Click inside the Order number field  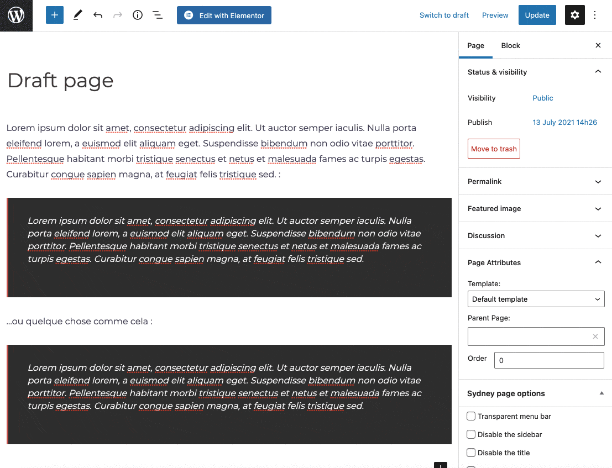(548, 360)
